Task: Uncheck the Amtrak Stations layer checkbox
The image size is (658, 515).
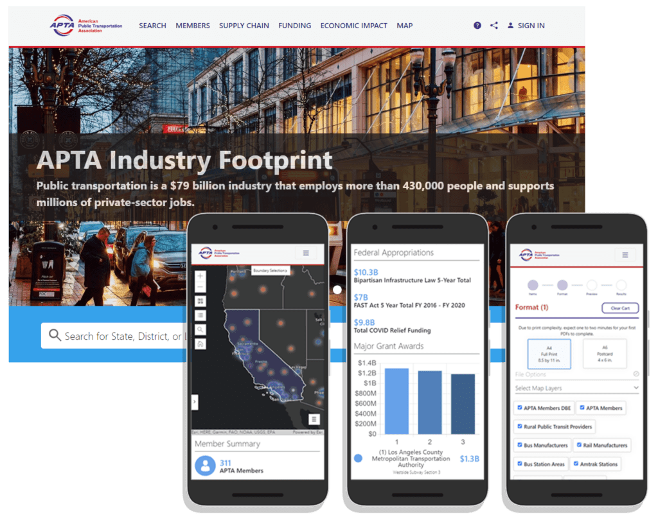Action: tap(575, 464)
